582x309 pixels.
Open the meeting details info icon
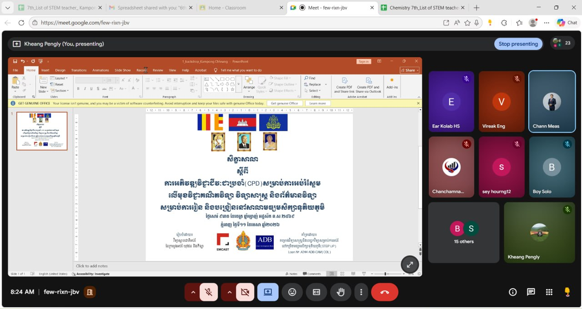pyautogui.click(x=512, y=292)
